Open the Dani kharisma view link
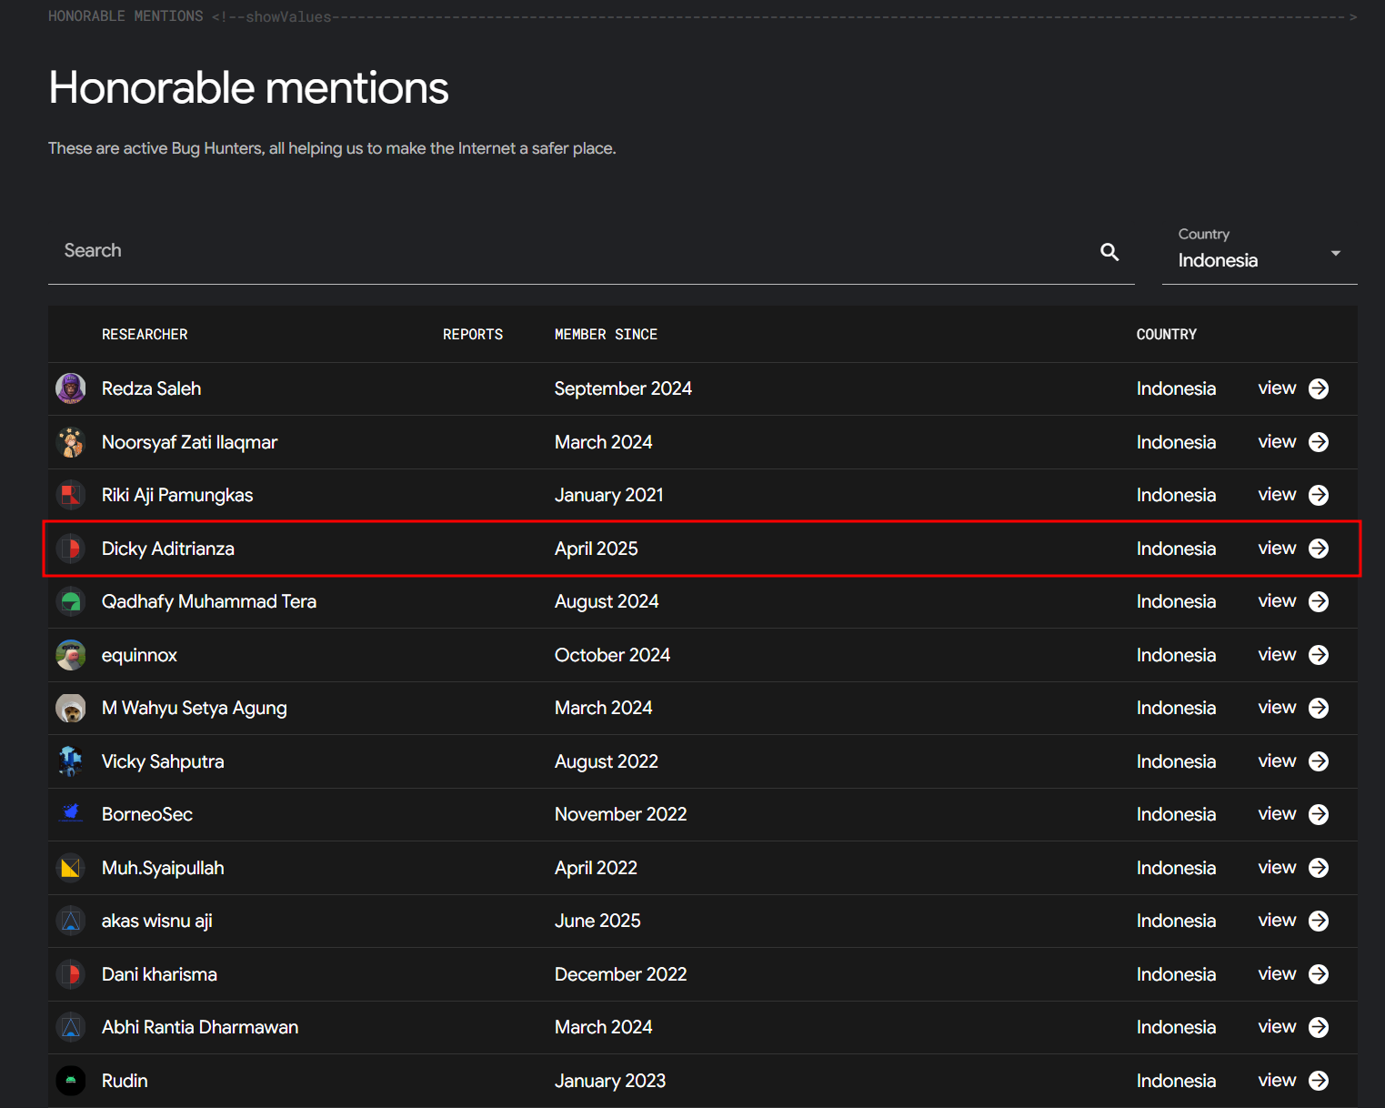The width and height of the screenshot is (1385, 1108). [1277, 974]
